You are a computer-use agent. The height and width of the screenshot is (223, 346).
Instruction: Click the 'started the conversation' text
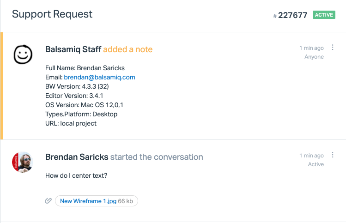click(x=157, y=157)
